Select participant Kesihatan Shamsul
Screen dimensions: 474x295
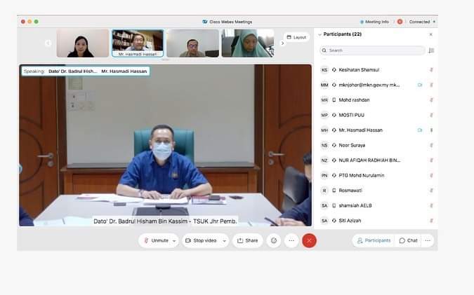pos(377,69)
